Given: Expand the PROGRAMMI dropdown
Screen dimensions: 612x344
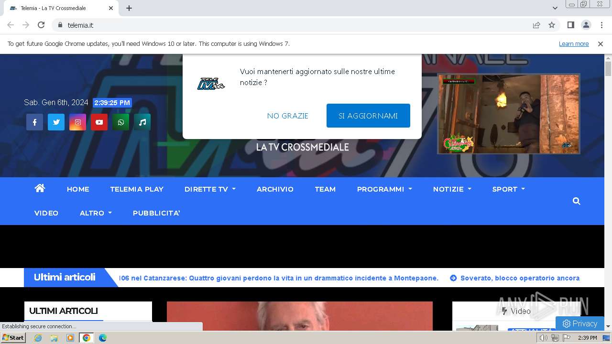Looking at the screenshot, I should 384,189.
